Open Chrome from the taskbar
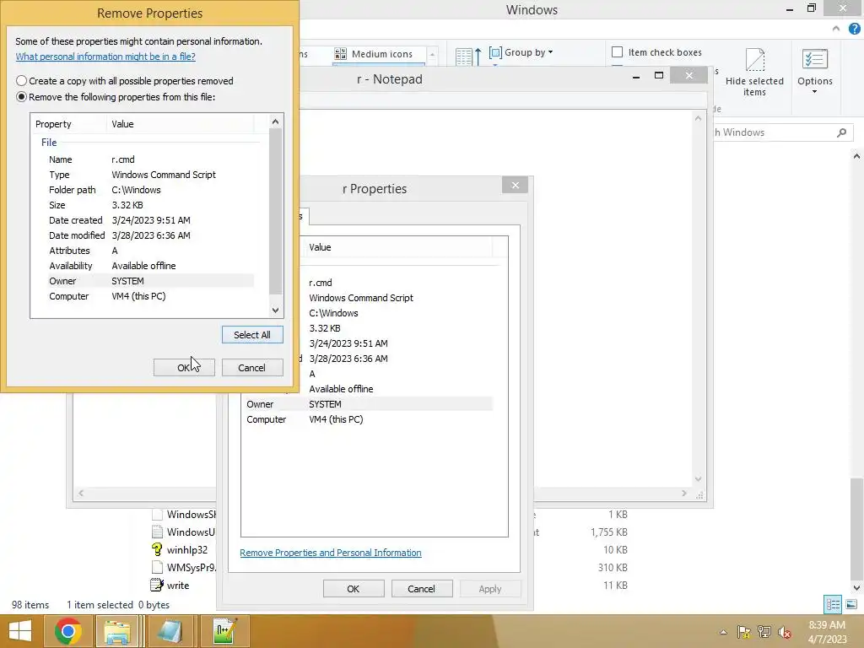 pyautogui.click(x=68, y=631)
